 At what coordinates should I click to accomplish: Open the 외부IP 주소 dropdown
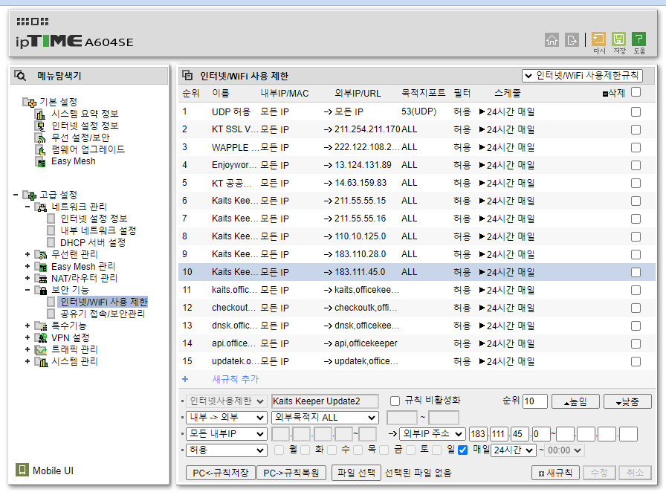coord(433,434)
